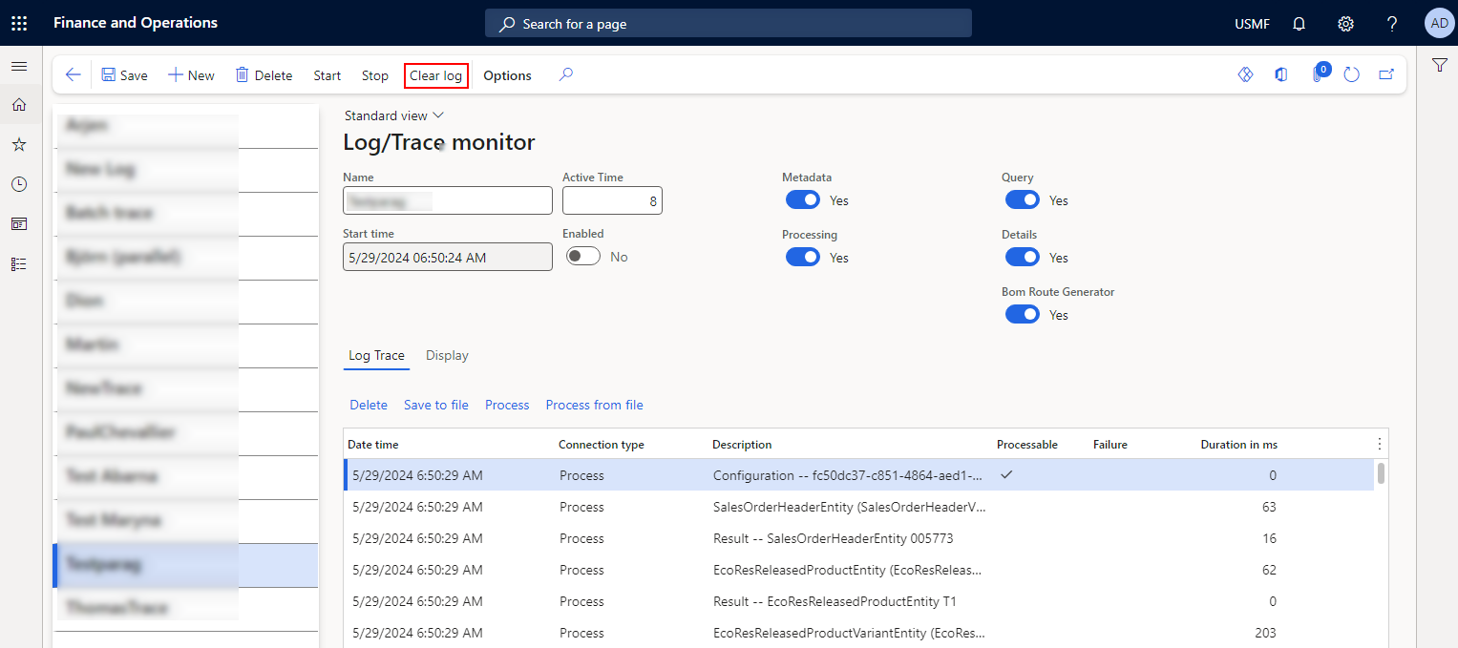Toggle the Enabled switch

point(583,257)
